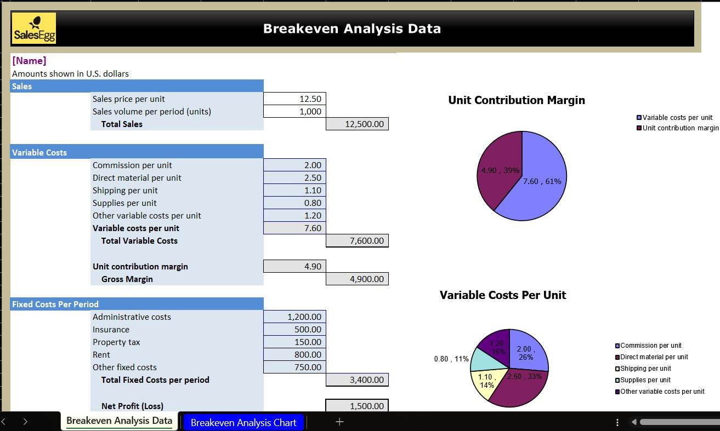720x431 pixels.
Task: Click the [Name] placeholder cell
Action: [x=29, y=60]
